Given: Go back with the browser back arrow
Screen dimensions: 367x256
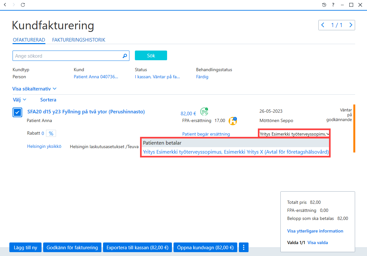Looking at the screenshot, I should click(x=5, y=5).
